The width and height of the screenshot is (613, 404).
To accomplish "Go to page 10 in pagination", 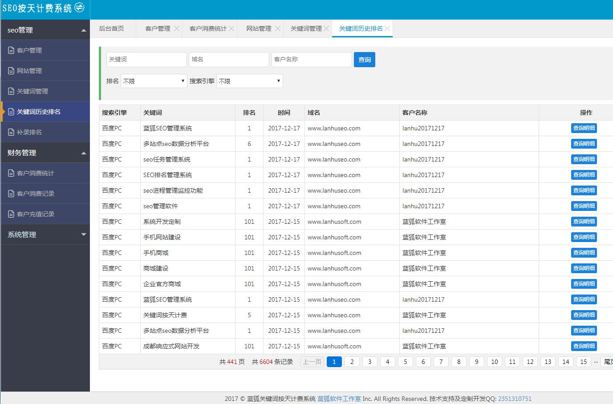I will tap(495, 362).
